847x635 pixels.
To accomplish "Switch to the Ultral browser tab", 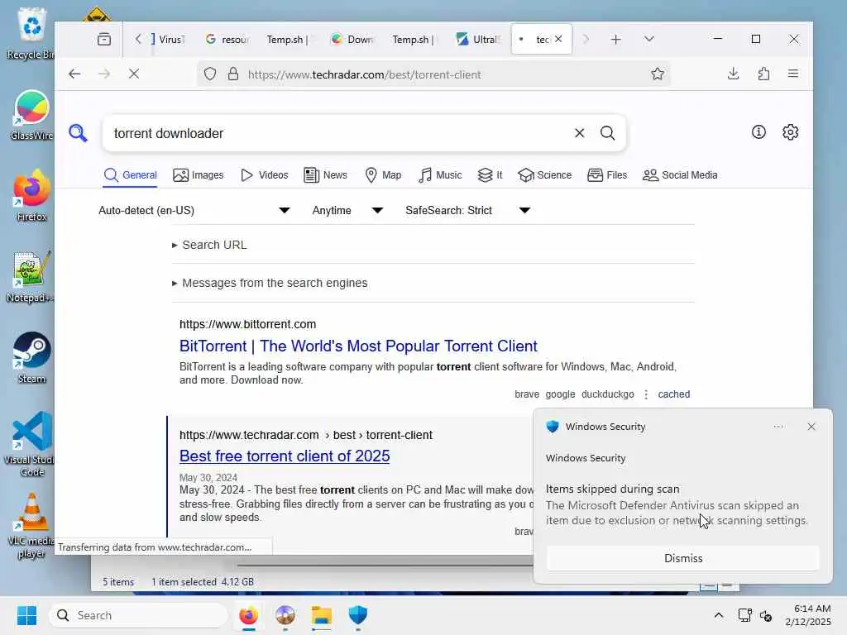I will 477,40.
